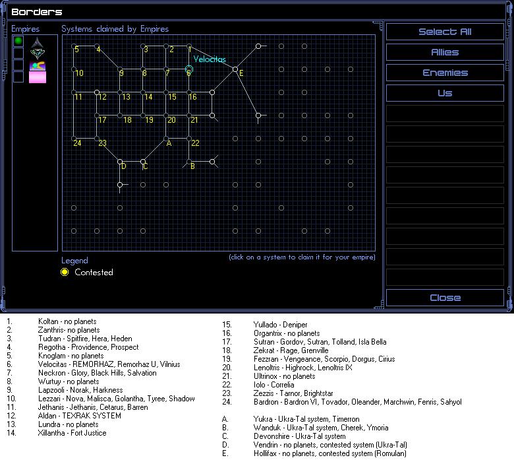Screen dimensions: 514x462
Task: Toggle the green-lit first empire checkbox
Action: (x=18, y=41)
